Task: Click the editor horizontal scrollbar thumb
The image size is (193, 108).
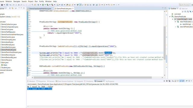Action: tap(93, 77)
